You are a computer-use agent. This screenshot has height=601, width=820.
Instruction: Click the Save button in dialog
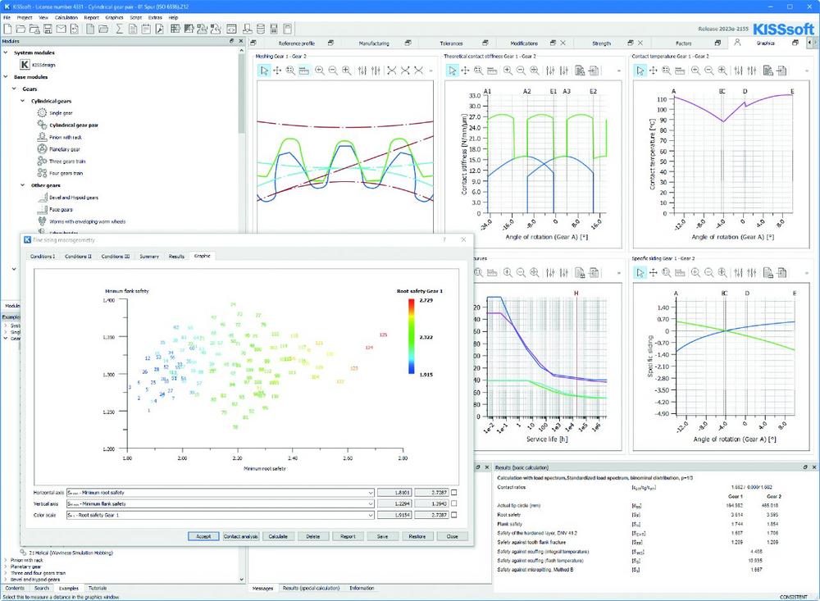pyautogui.click(x=382, y=536)
